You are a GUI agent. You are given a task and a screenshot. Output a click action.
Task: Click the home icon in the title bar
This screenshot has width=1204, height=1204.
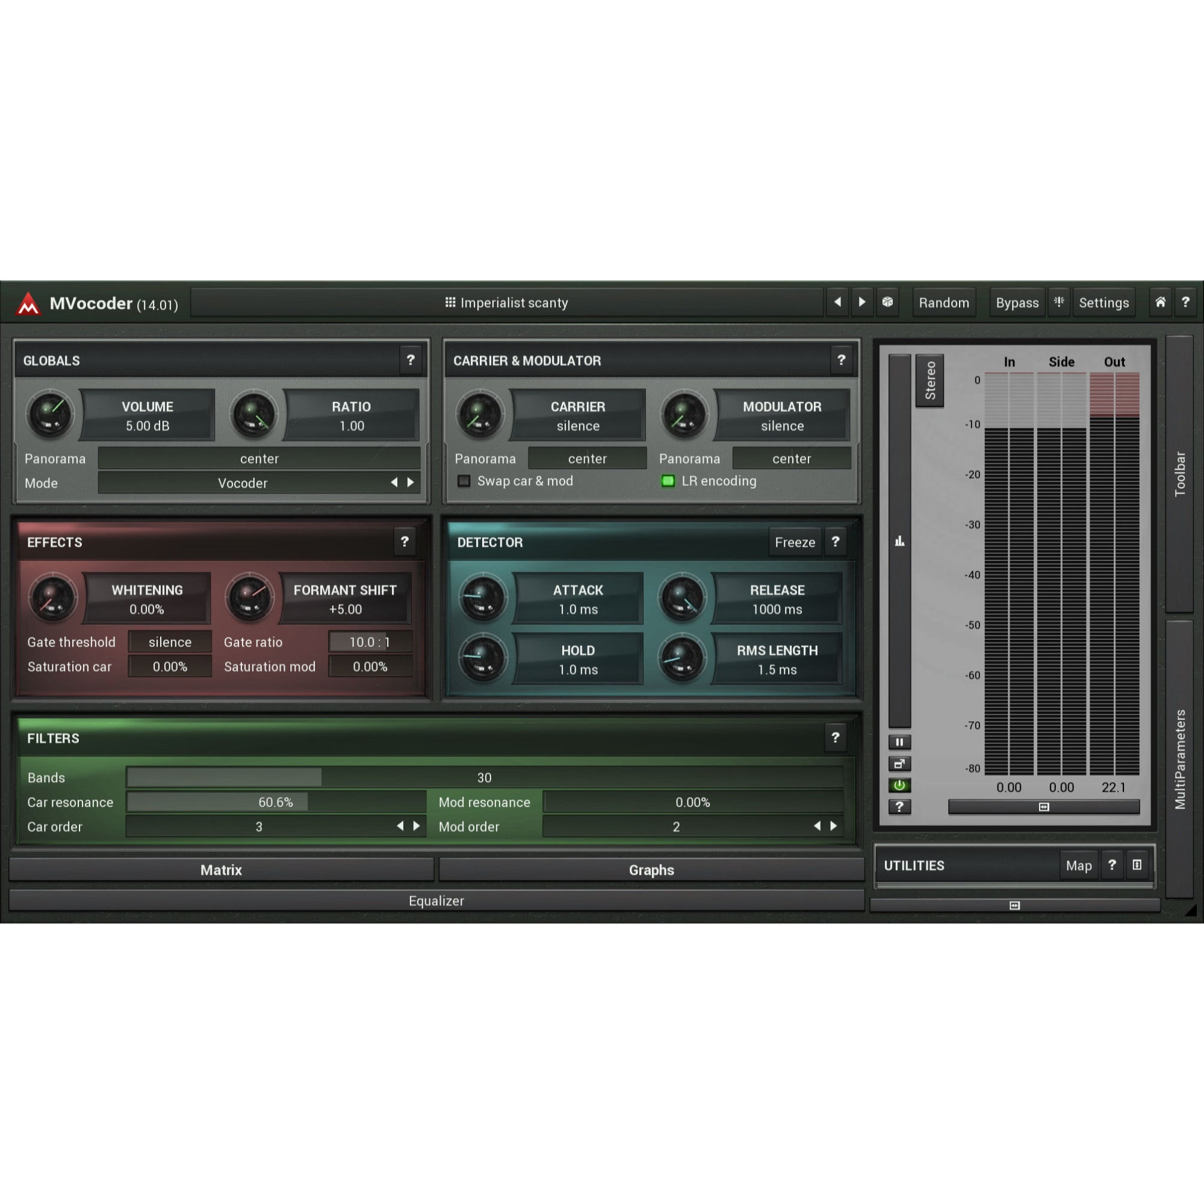(x=1161, y=302)
